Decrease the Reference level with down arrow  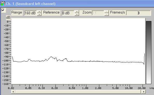[x=77, y=14]
